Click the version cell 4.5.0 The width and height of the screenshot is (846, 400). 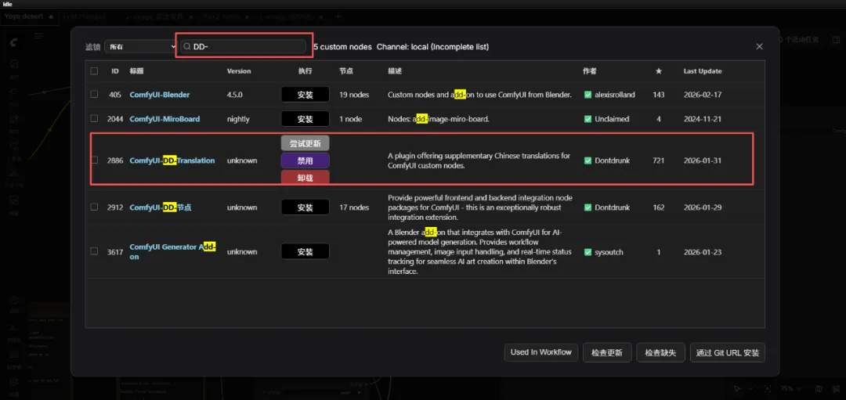click(x=235, y=95)
